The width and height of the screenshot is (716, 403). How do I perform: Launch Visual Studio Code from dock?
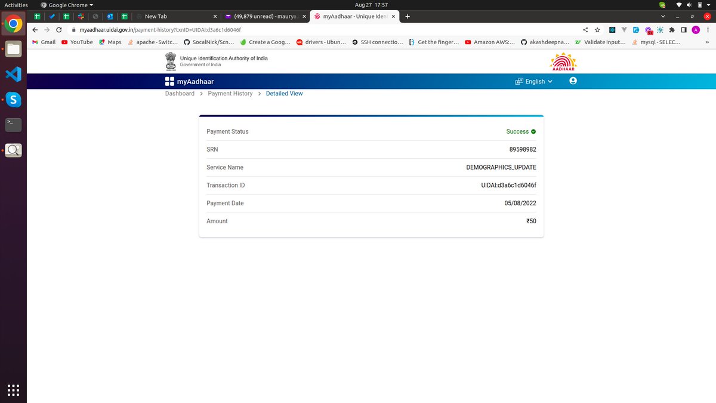pyautogui.click(x=13, y=75)
